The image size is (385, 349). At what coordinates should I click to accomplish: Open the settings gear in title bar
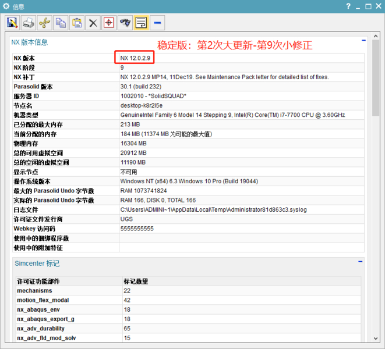6,6
